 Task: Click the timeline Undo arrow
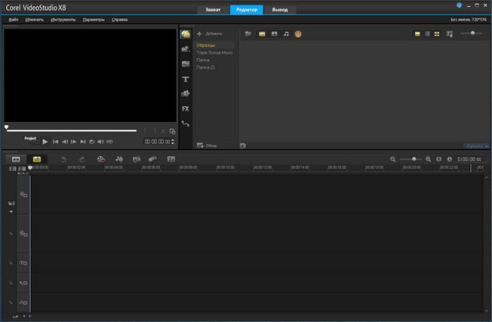(x=63, y=159)
